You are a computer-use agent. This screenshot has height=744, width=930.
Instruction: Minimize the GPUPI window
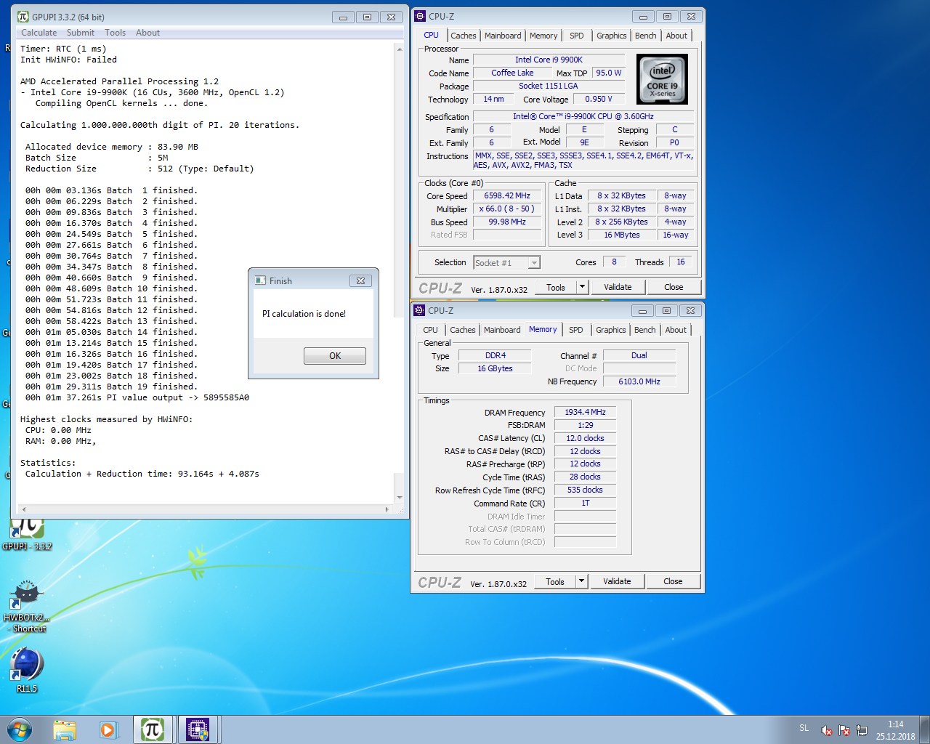(343, 17)
